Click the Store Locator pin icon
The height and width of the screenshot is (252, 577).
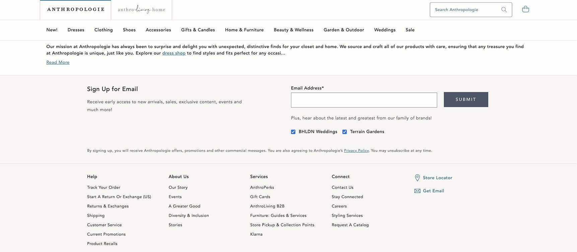click(x=417, y=178)
